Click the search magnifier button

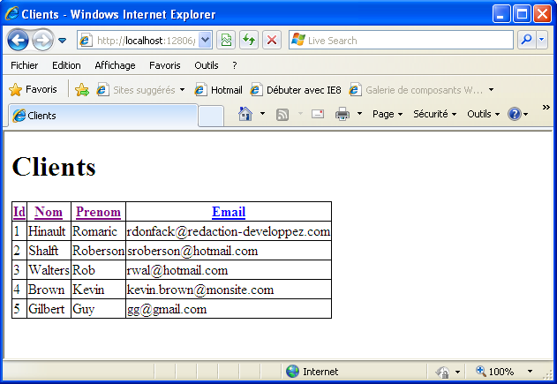point(526,41)
